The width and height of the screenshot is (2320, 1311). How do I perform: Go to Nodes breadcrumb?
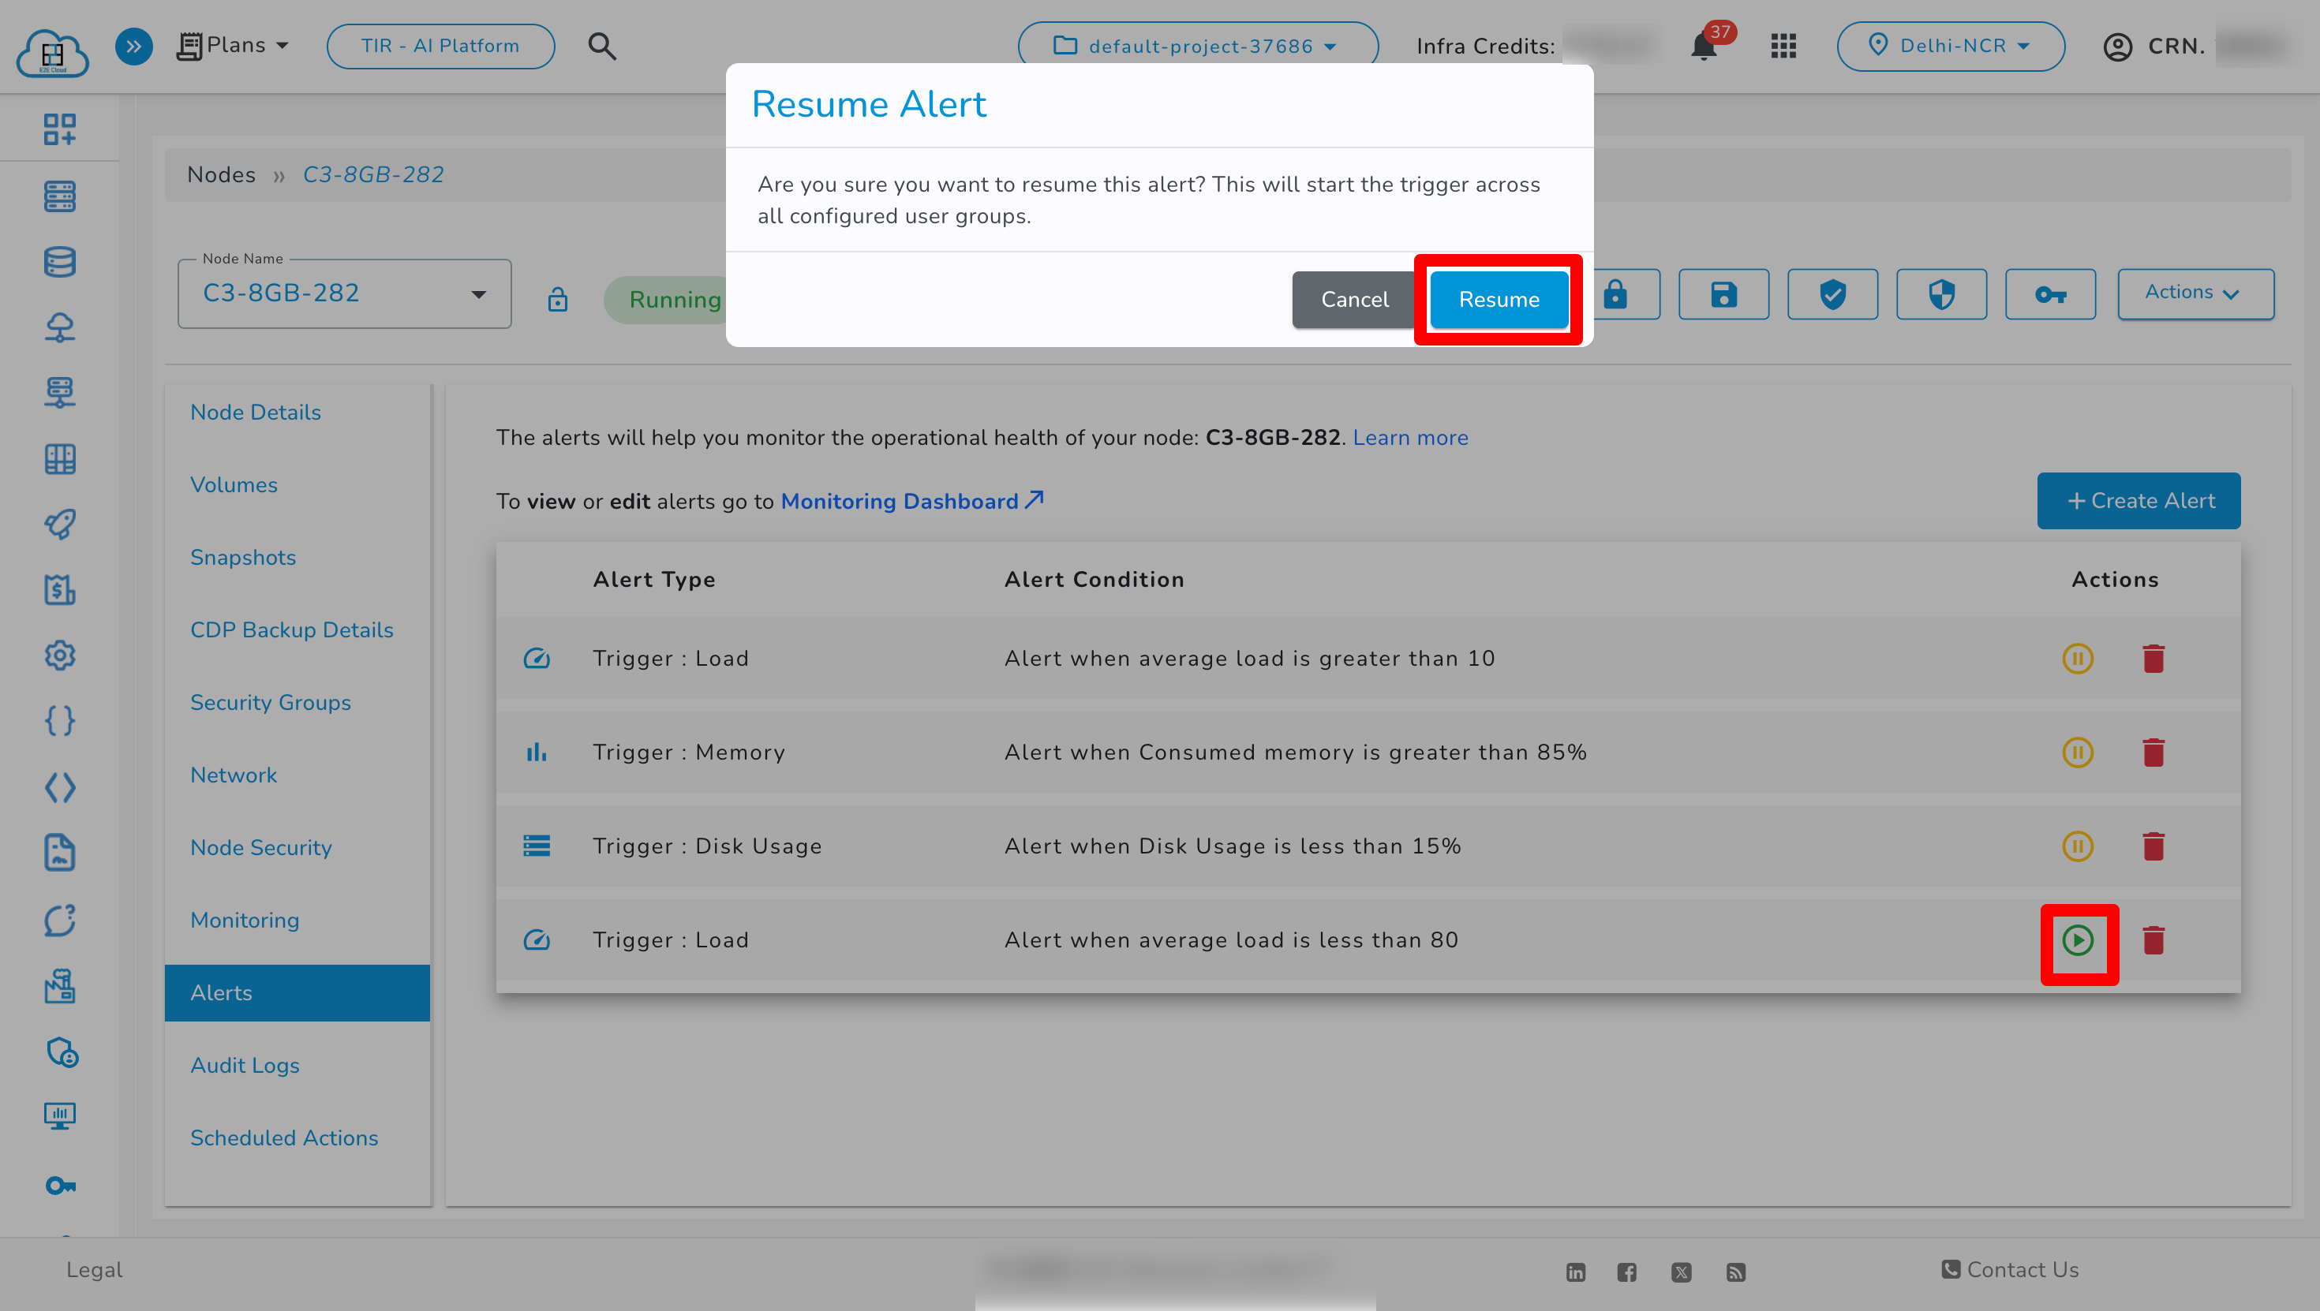(221, 174)
